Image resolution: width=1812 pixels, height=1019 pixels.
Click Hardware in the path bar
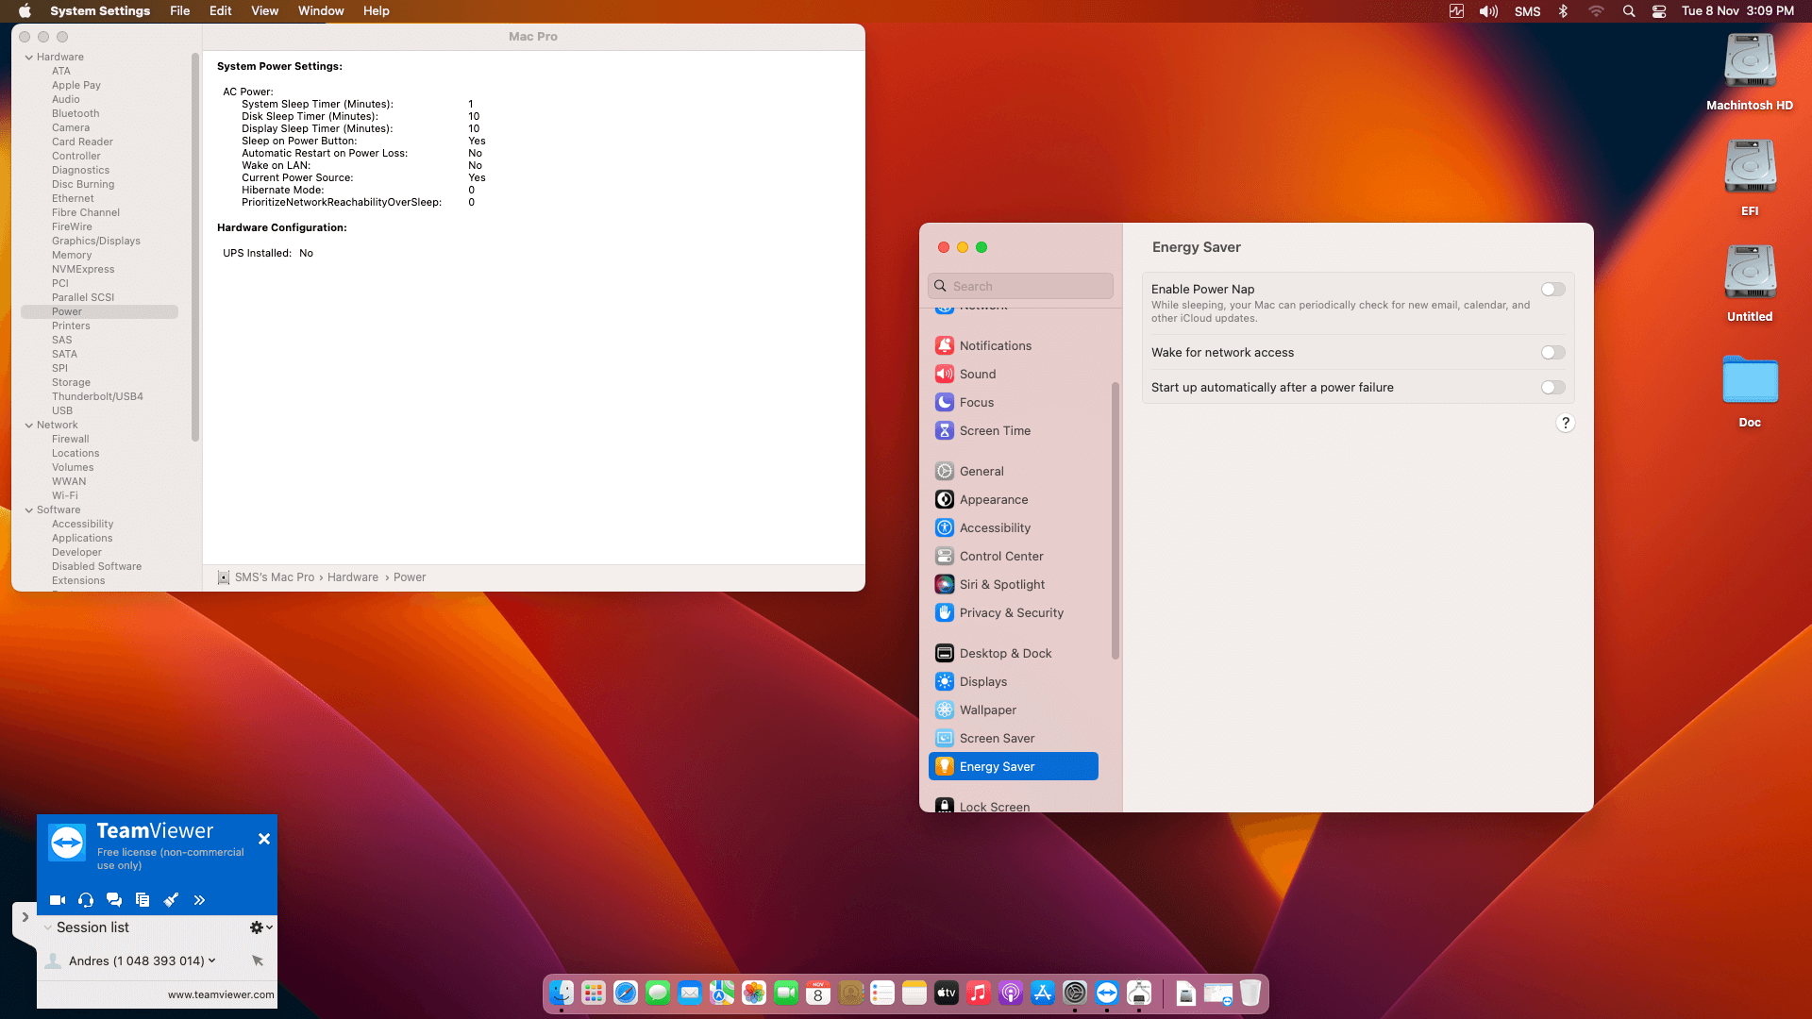[353, 577]
